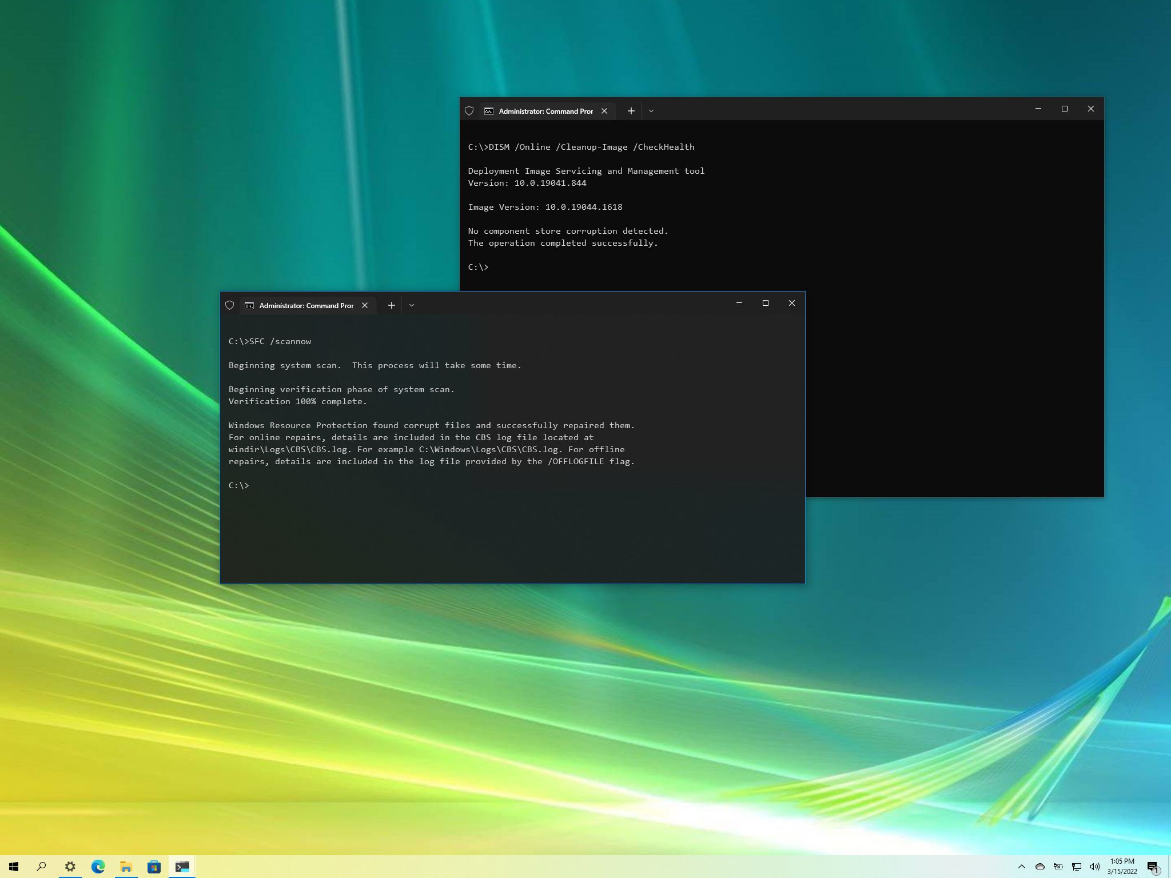This screenshot has width=1171, height=878.
Task: Open Windows Settings from the taskbar
Action: [x=70, y=867]
